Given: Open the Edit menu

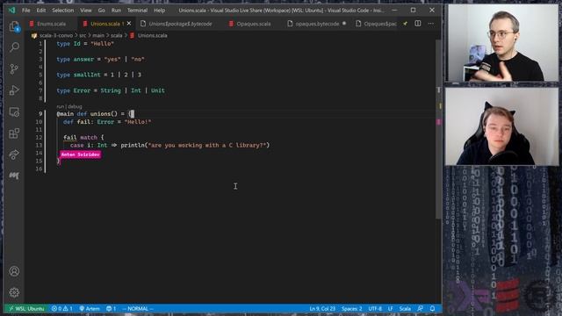Looking at the screenshot, I should click(41, 11).
